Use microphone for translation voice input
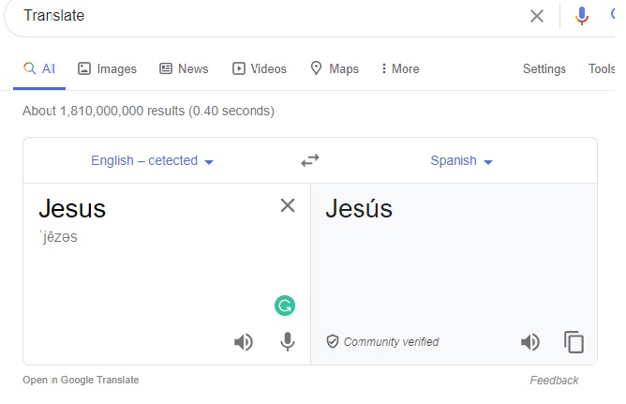 tap(288, 342)
